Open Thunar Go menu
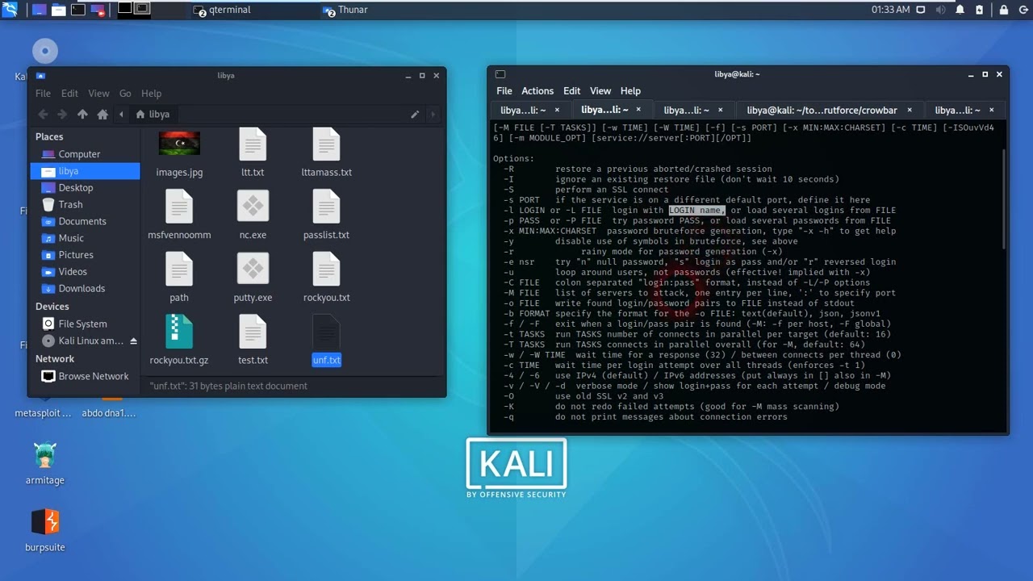This screenshot has width=1033, height=581. [x=125, y=94]
